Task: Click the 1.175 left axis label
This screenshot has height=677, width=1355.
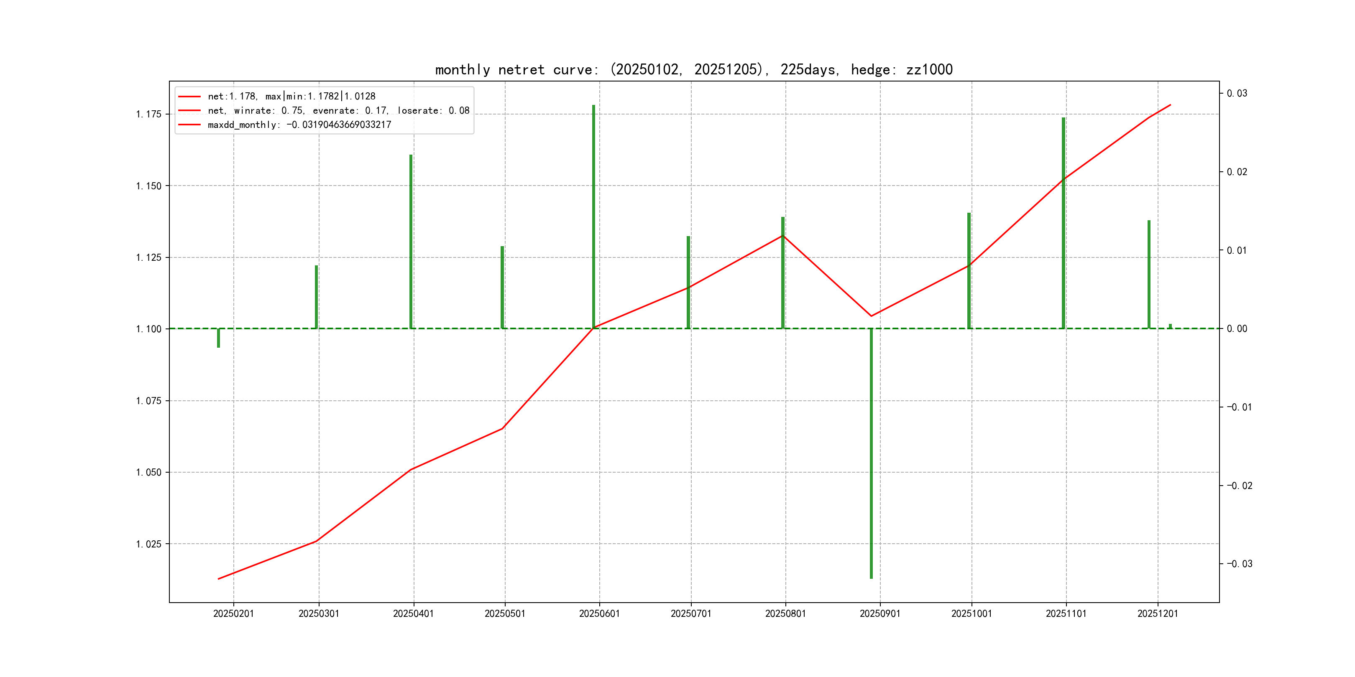Action: pyautogui.click(x=148, y=115)
